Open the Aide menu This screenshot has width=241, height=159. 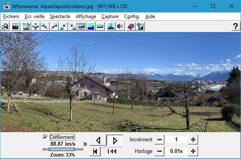(150, 16)
